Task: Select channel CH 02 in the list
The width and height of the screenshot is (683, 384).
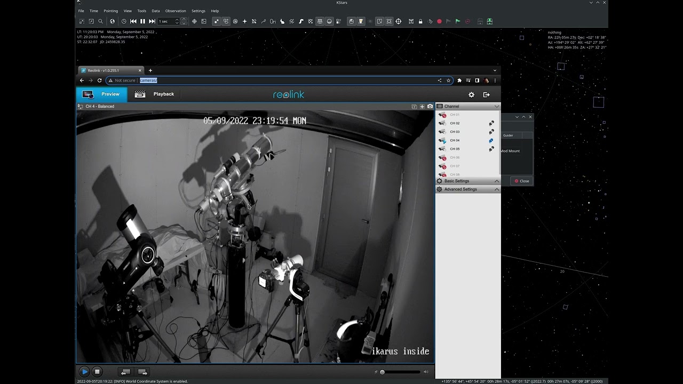Action: point(455,123)
